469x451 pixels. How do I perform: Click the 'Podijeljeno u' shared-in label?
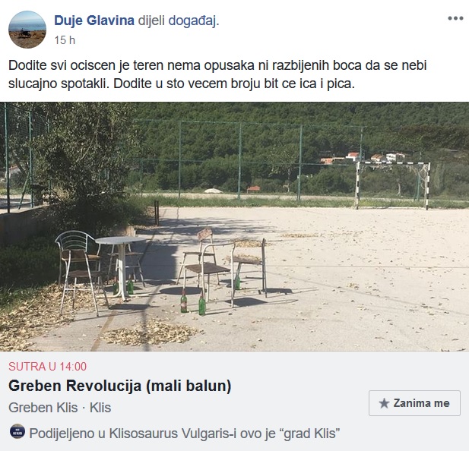(68, 434)
